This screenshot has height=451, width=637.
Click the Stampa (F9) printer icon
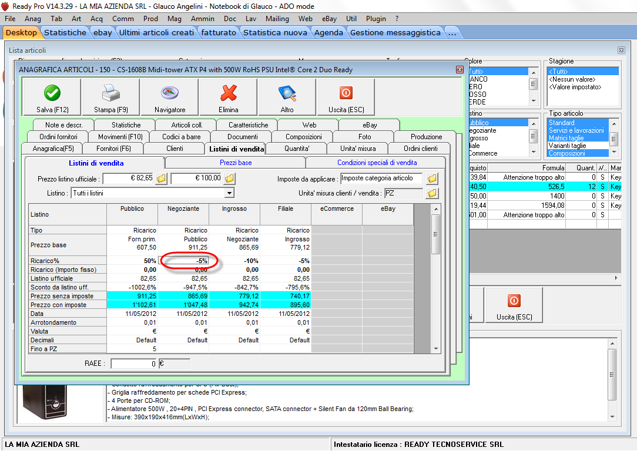(x=110, y=93)
